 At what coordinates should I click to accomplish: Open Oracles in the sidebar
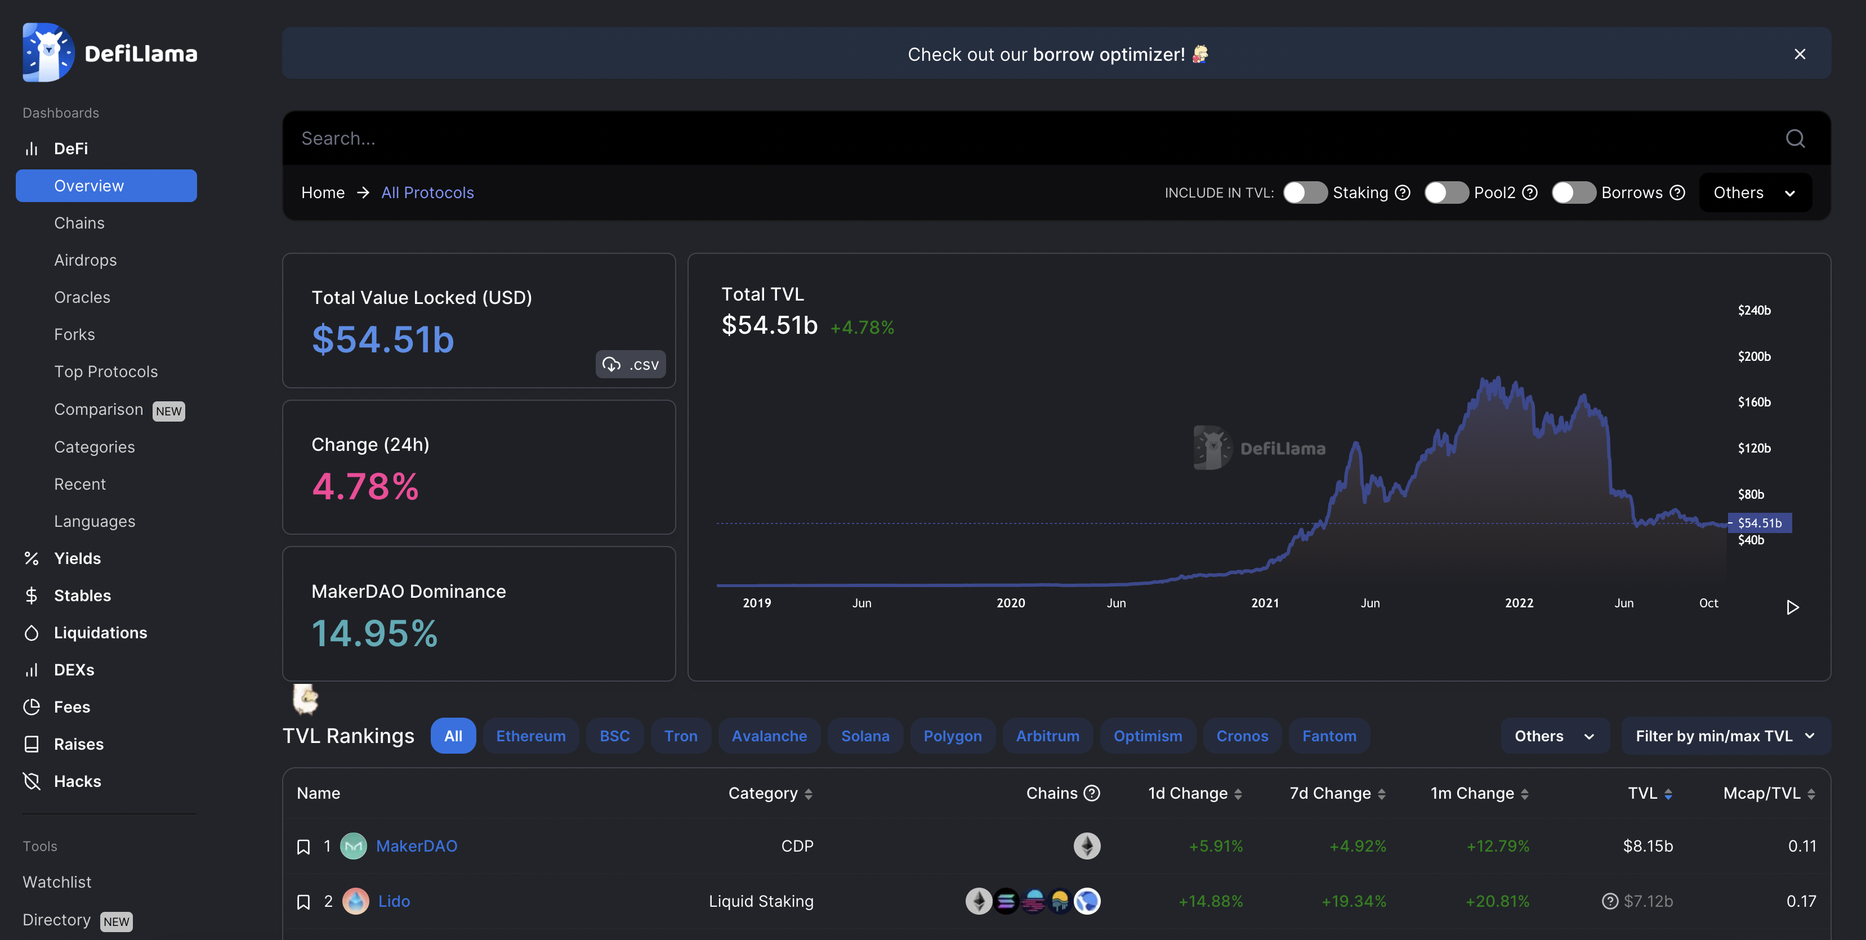[82, 297]
